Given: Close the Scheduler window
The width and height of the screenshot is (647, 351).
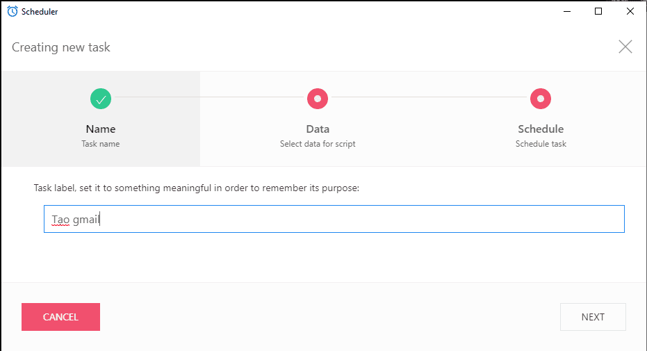Looking at the screenshot, I should coord(630,11).
